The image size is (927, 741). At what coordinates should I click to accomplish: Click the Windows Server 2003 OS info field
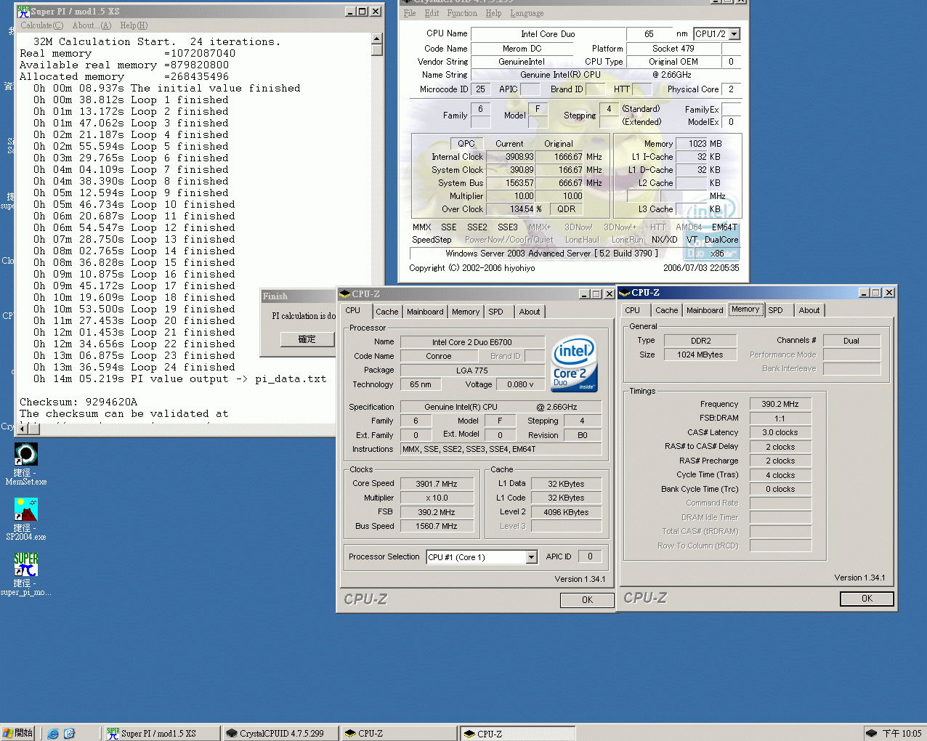(x=551, y=254)
